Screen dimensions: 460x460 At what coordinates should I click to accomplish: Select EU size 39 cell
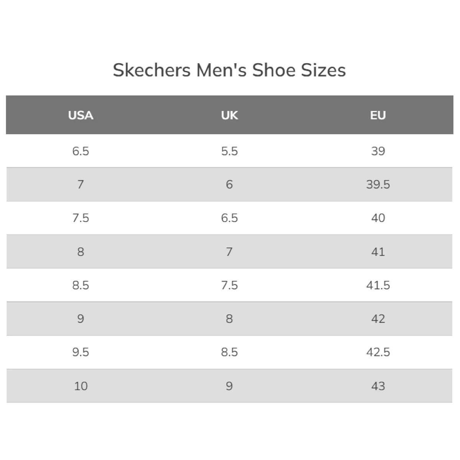click(x=378, y=151)
